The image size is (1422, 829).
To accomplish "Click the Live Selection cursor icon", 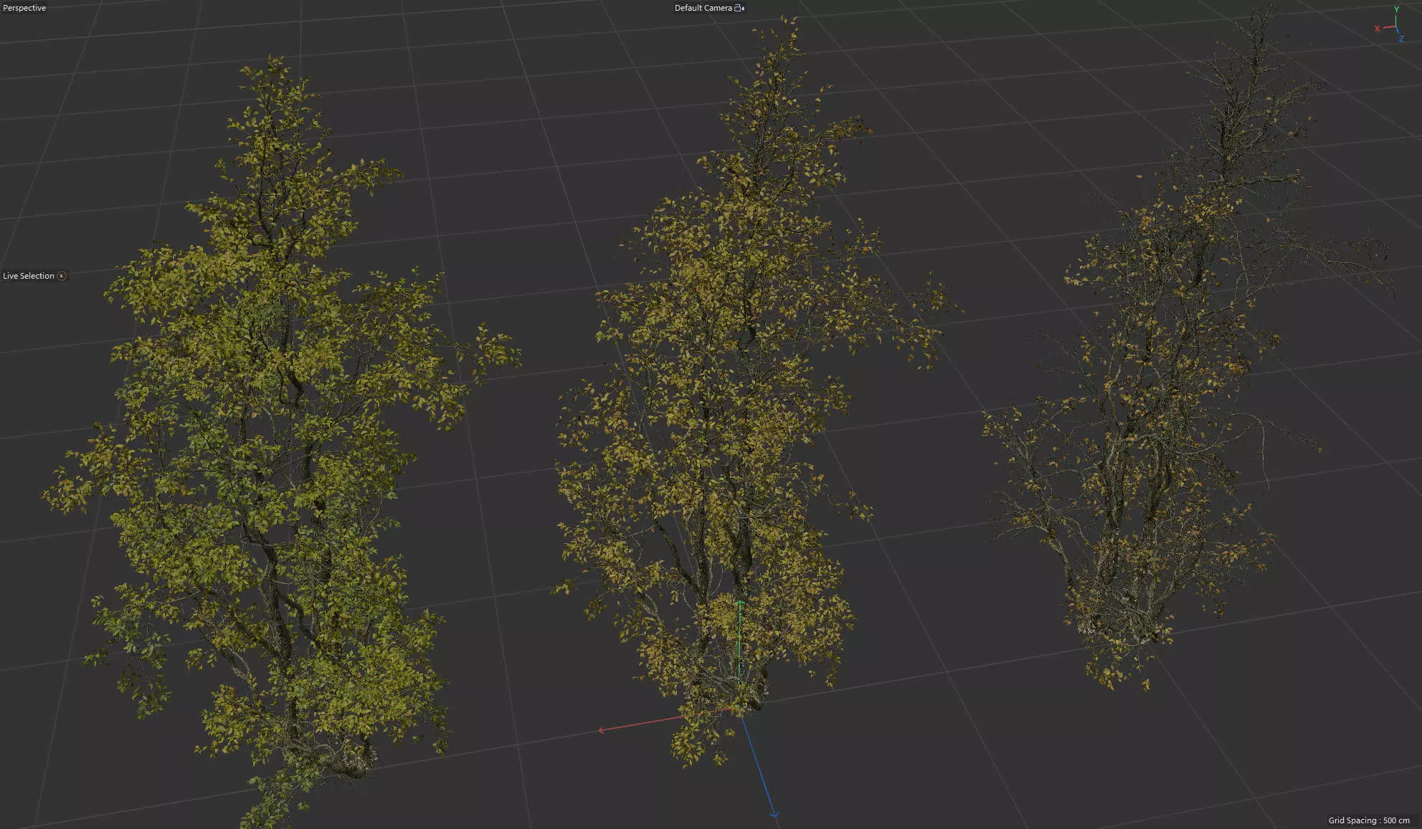I will point(62,276).
